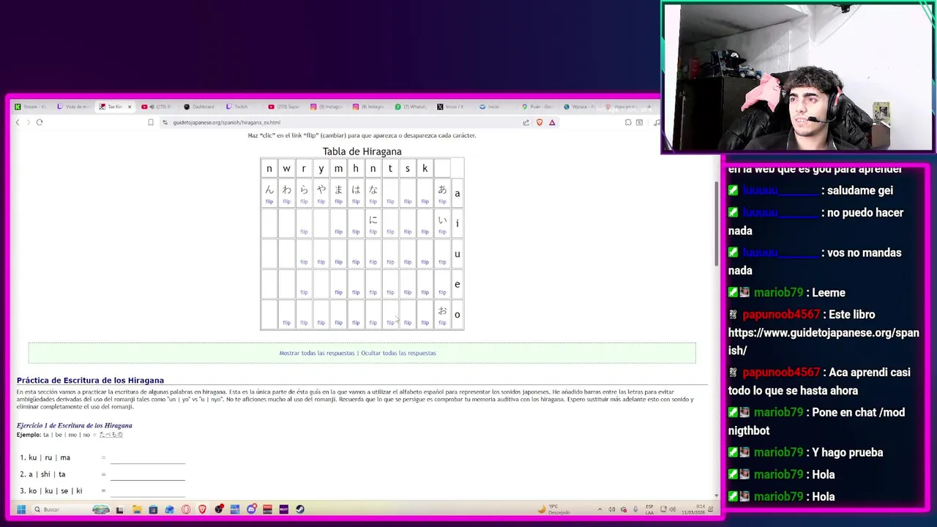The width and height of the screenshot is (937, 527).
Task: Flip the ら character in column r
Action: point(304,201)
